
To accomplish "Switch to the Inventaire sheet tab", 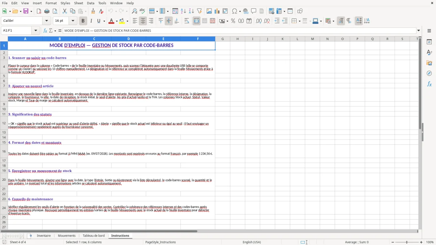I will (x=44, y=236).
